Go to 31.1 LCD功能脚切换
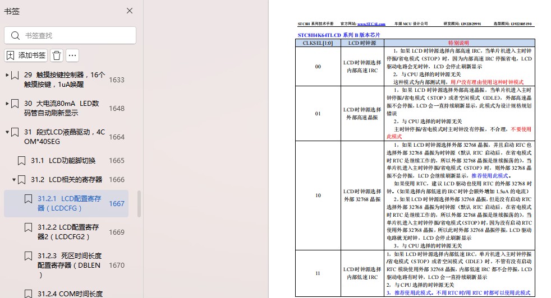This screenshot has height=298, width=551. point(63,160)
